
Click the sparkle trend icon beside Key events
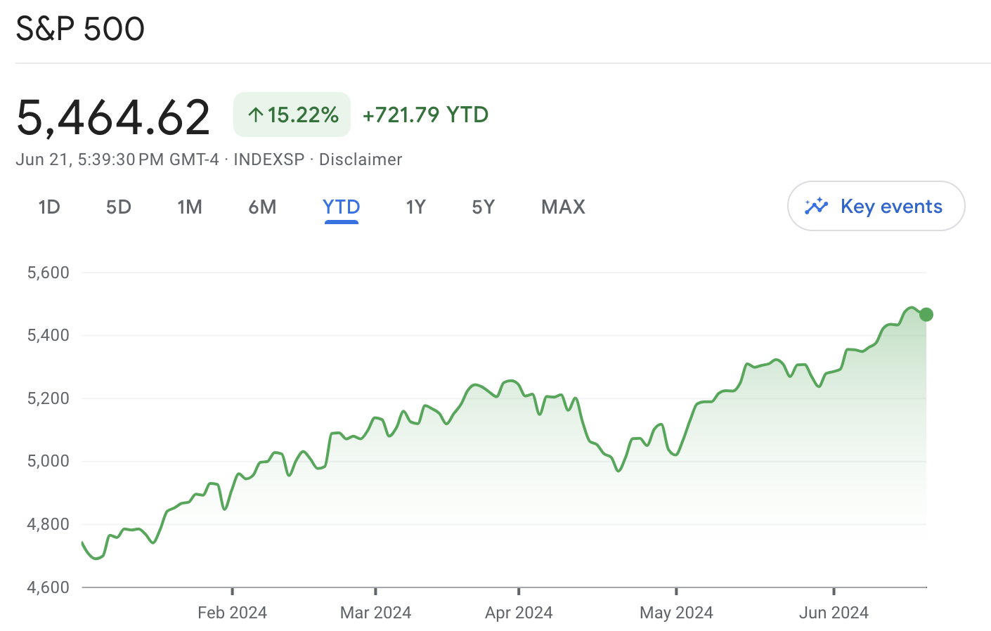click(x=817, y=206)
